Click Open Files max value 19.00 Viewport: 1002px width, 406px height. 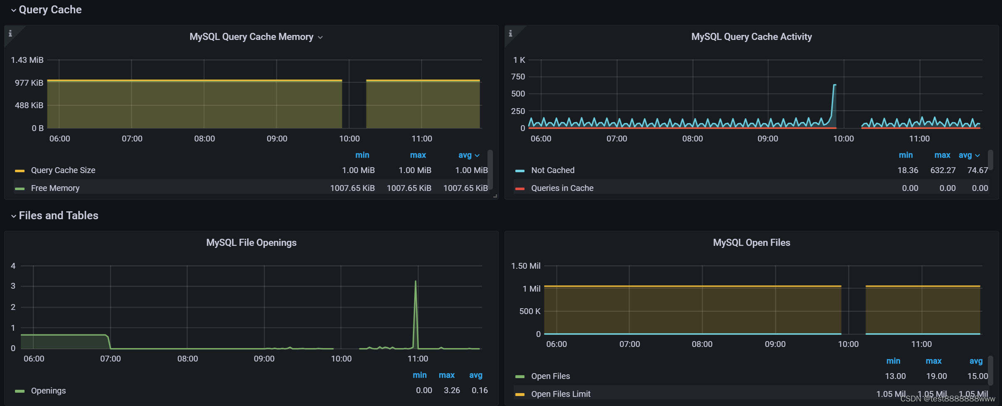tap(936, 376)
